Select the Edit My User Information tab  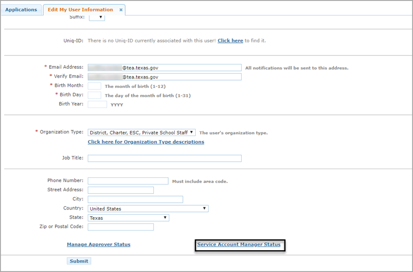click(80, 10)
